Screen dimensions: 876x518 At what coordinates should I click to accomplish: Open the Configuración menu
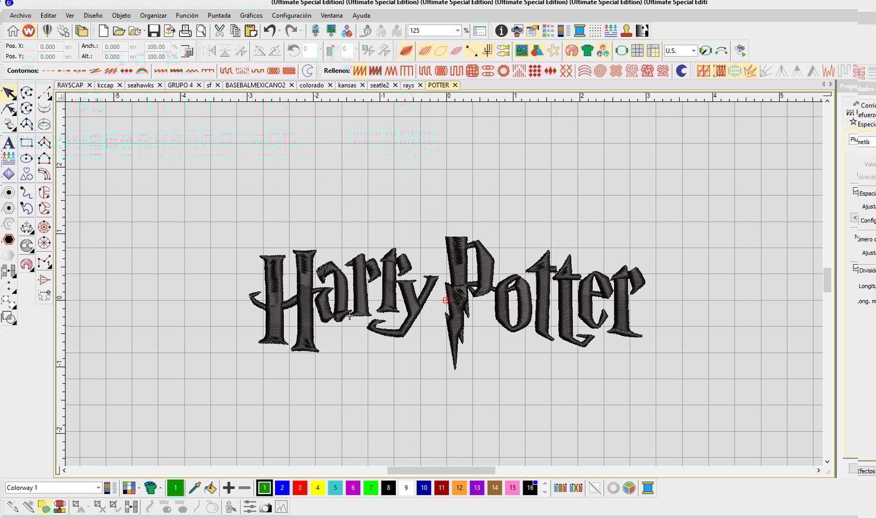click(x=291, y=15)
